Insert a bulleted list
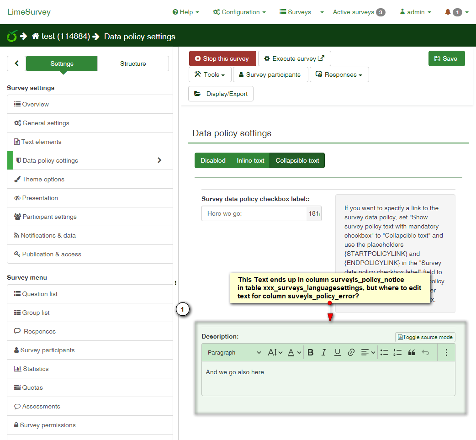 tap(384, 352)
